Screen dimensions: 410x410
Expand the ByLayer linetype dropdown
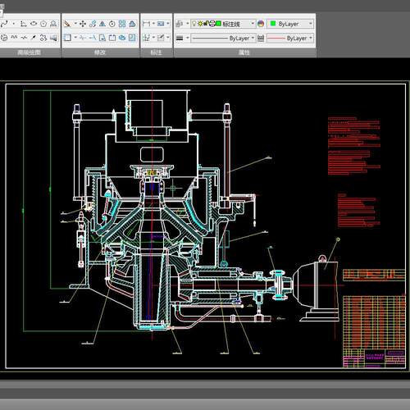pos(223,38)
